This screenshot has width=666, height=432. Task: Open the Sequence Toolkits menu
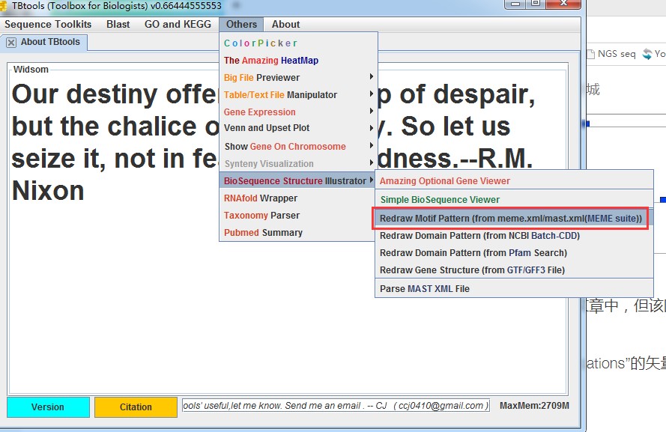point(48,24)
